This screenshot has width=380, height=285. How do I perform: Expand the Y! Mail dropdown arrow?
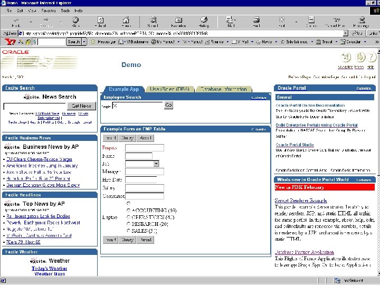pyautogui.click(x=252, y=42)
